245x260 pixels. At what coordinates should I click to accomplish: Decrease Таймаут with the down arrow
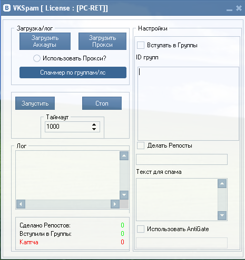pos(94,129)
